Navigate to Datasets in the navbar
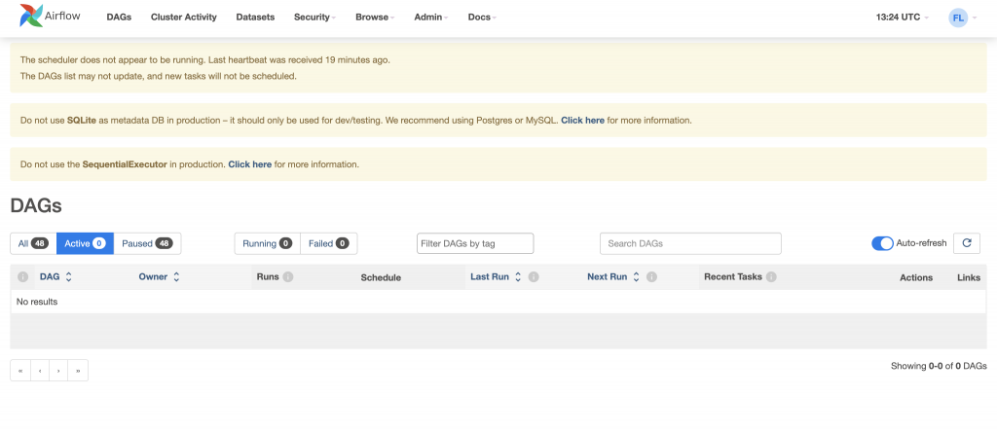 pyautogui.click(x=255, y=18)
